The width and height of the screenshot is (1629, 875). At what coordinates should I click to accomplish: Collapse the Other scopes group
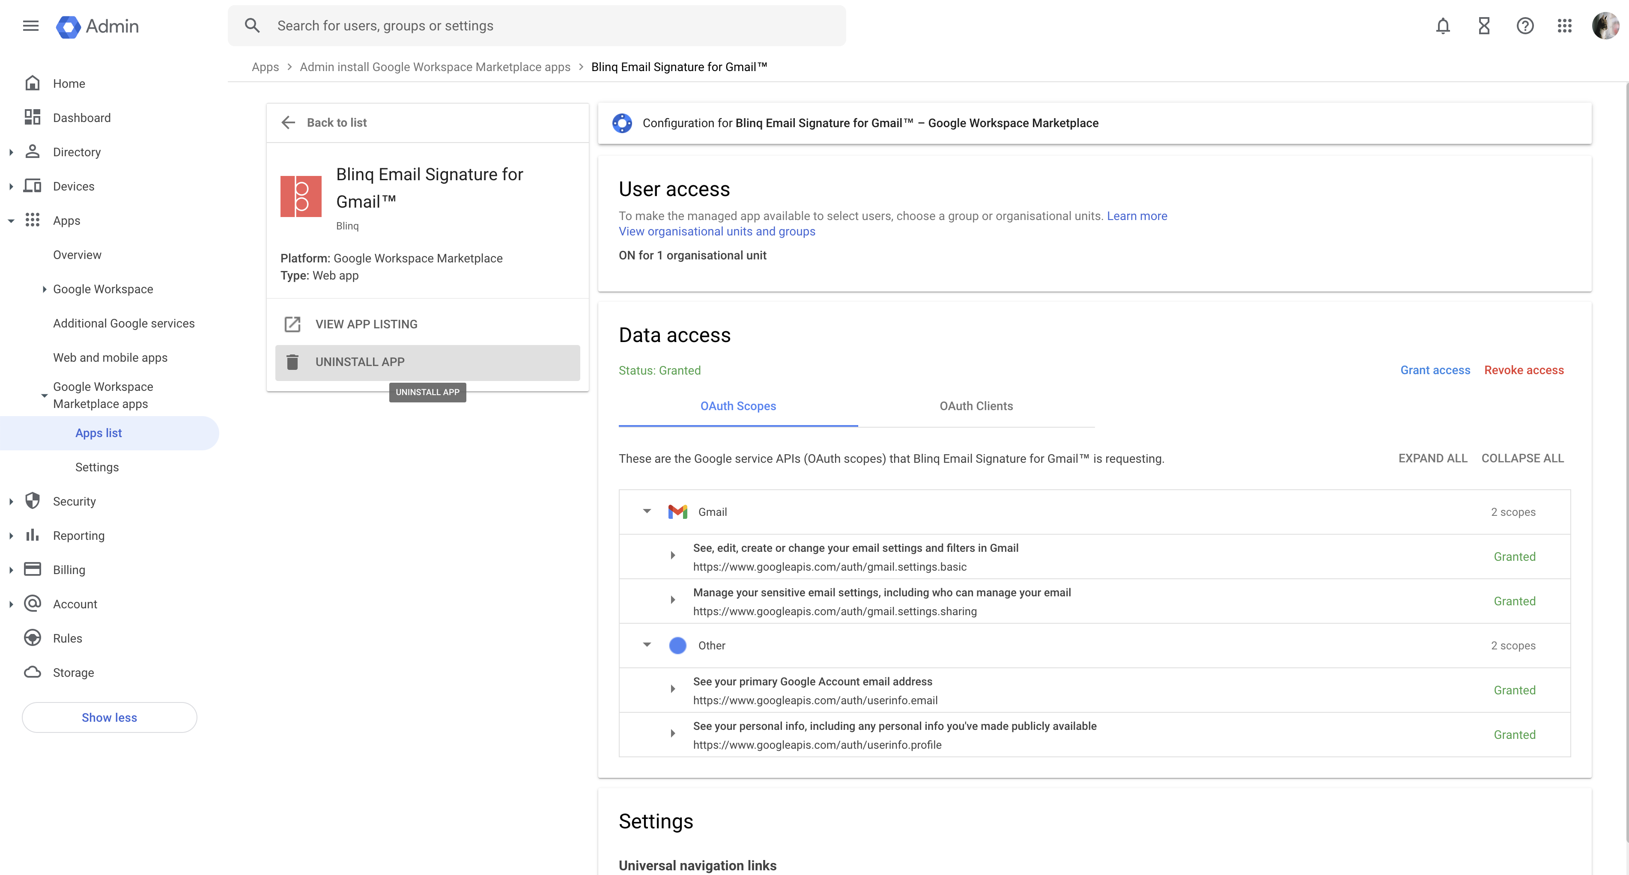[647, 645]
